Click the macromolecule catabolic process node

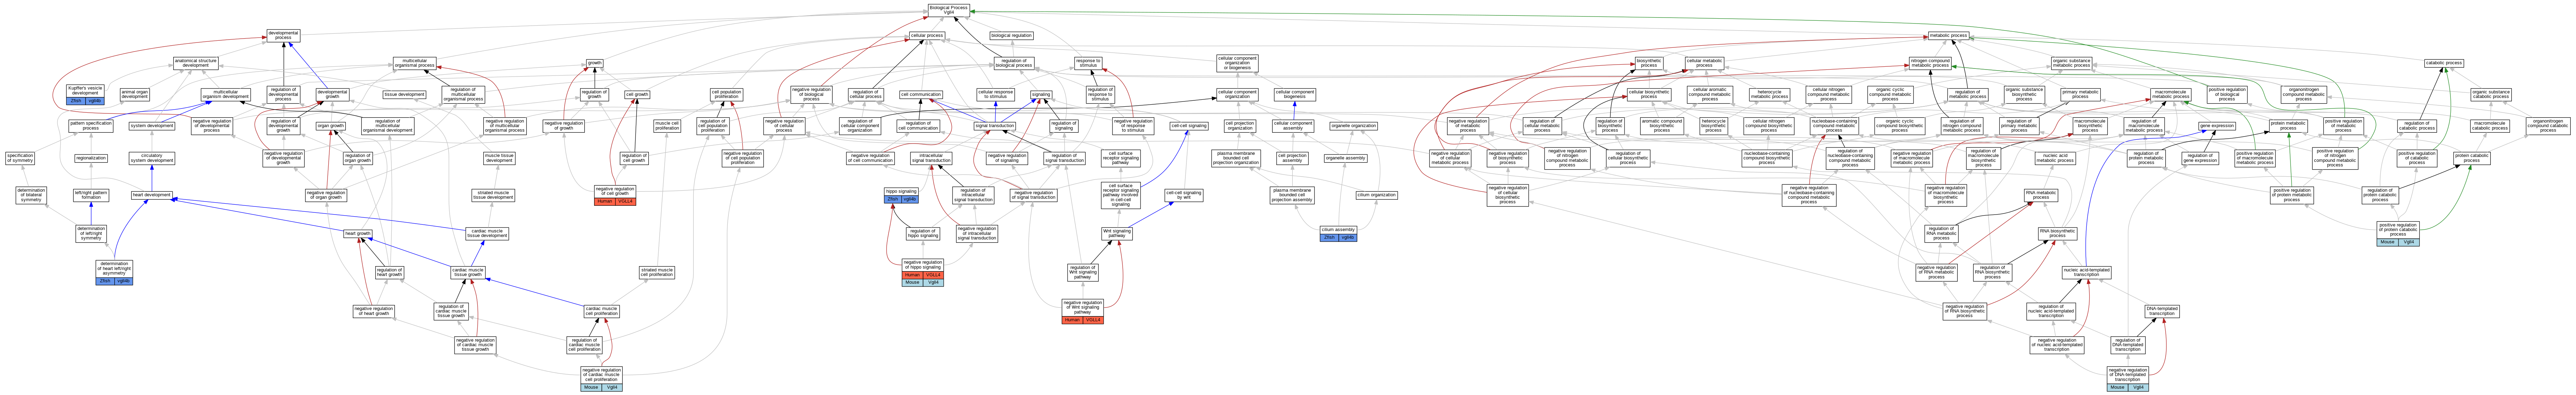(x=2490, y=126)
